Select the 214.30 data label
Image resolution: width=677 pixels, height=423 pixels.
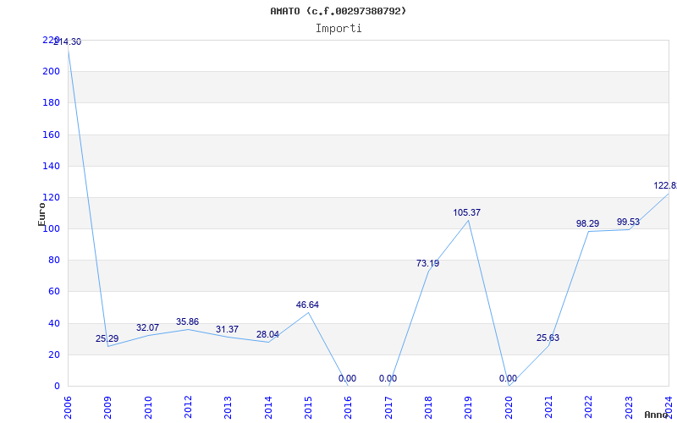67,41
